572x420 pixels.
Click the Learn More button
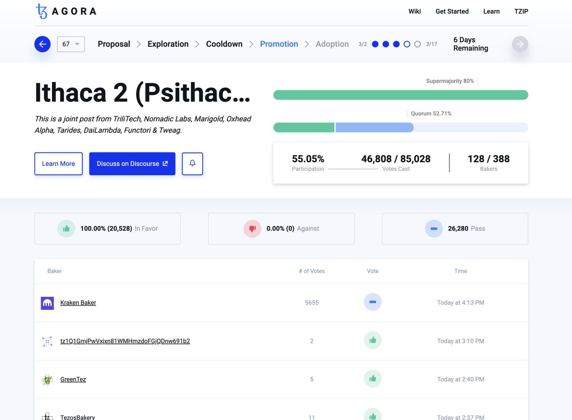pyautogui.click(x=59, y=164)
